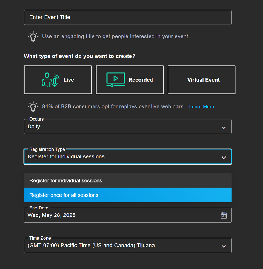The height and width of the screenshot is (269, 263).
Task: Pick the Virtual Event type
Action: point(201,80)
